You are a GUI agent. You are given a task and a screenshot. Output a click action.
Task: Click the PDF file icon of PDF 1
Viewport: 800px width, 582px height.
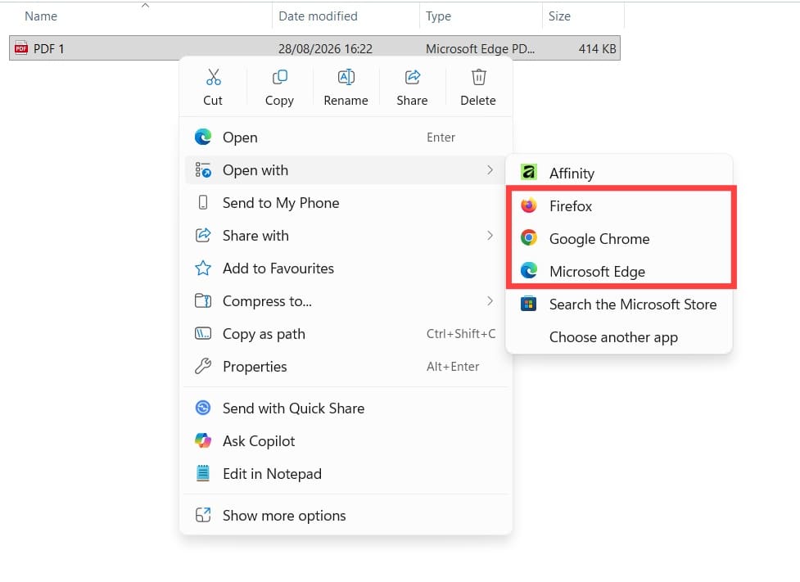coord(21,48)
